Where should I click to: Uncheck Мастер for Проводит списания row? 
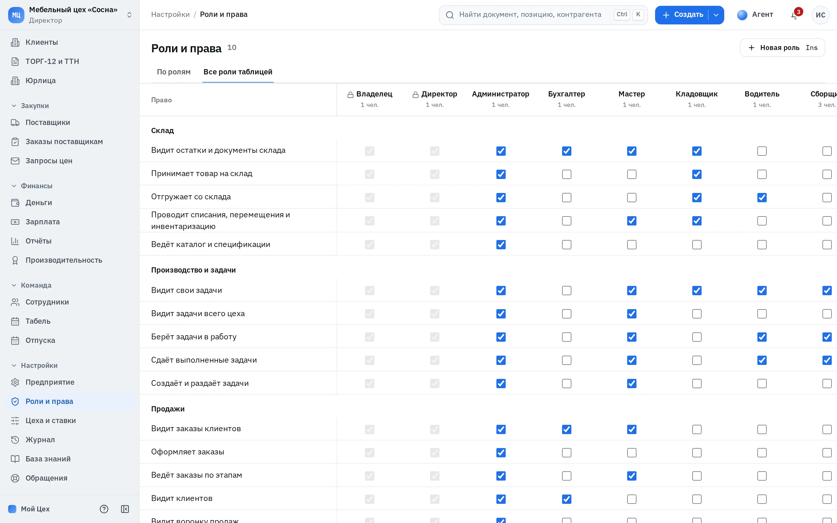tap(632, 221)
